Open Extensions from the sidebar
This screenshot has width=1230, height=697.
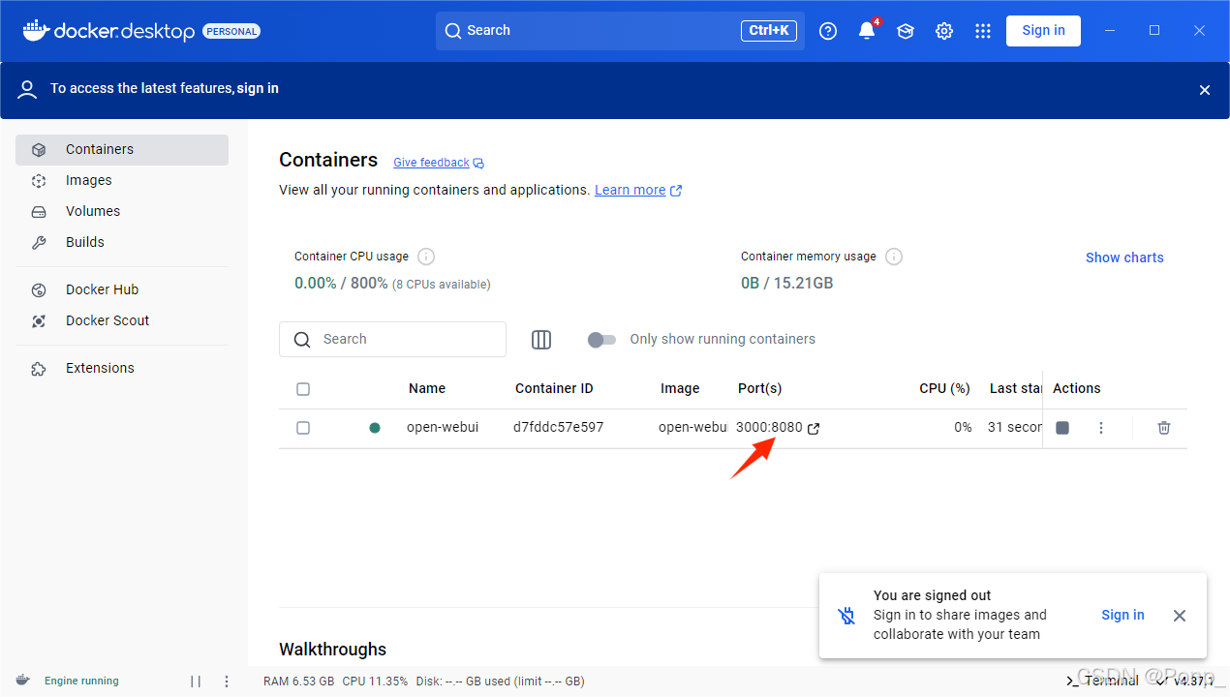(x=122, y=369)
